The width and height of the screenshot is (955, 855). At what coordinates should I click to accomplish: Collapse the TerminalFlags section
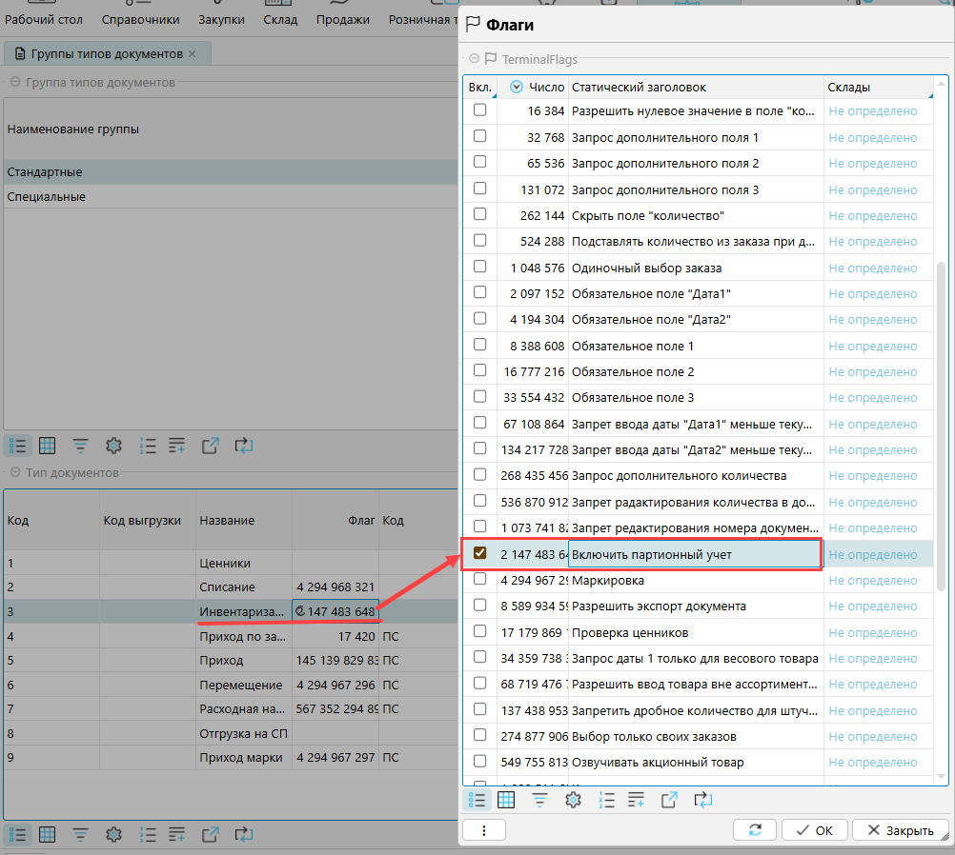pos(474,59)
